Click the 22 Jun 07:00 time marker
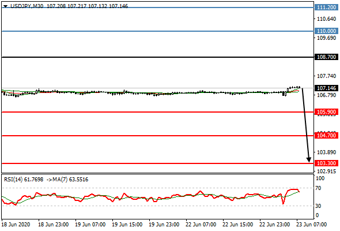 pyautogui.click(x=201, y=225)
